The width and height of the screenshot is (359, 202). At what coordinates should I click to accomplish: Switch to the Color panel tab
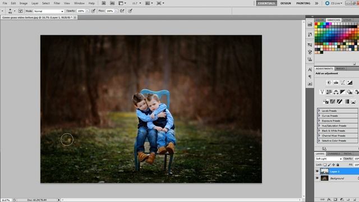[320, 20]
